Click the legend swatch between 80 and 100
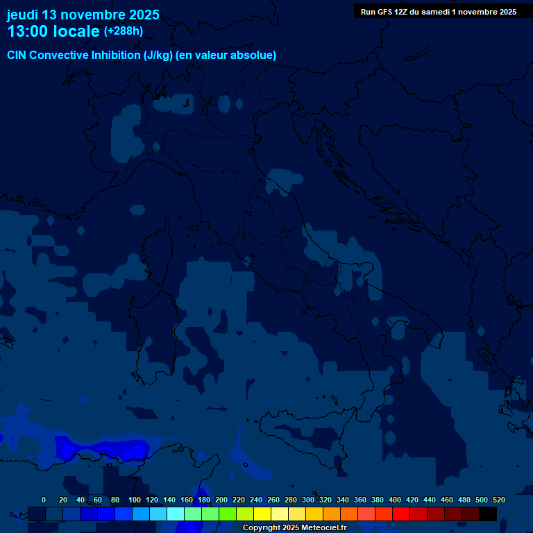 [124, 514]
